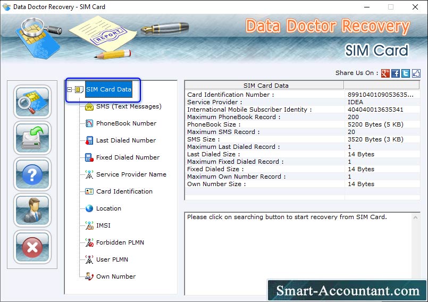Image resolution: width=428 pixels, height=302 pixels.
Task: Click the PhoneBook Size row label
Action: pyautogui.click(x=214, y=124)
